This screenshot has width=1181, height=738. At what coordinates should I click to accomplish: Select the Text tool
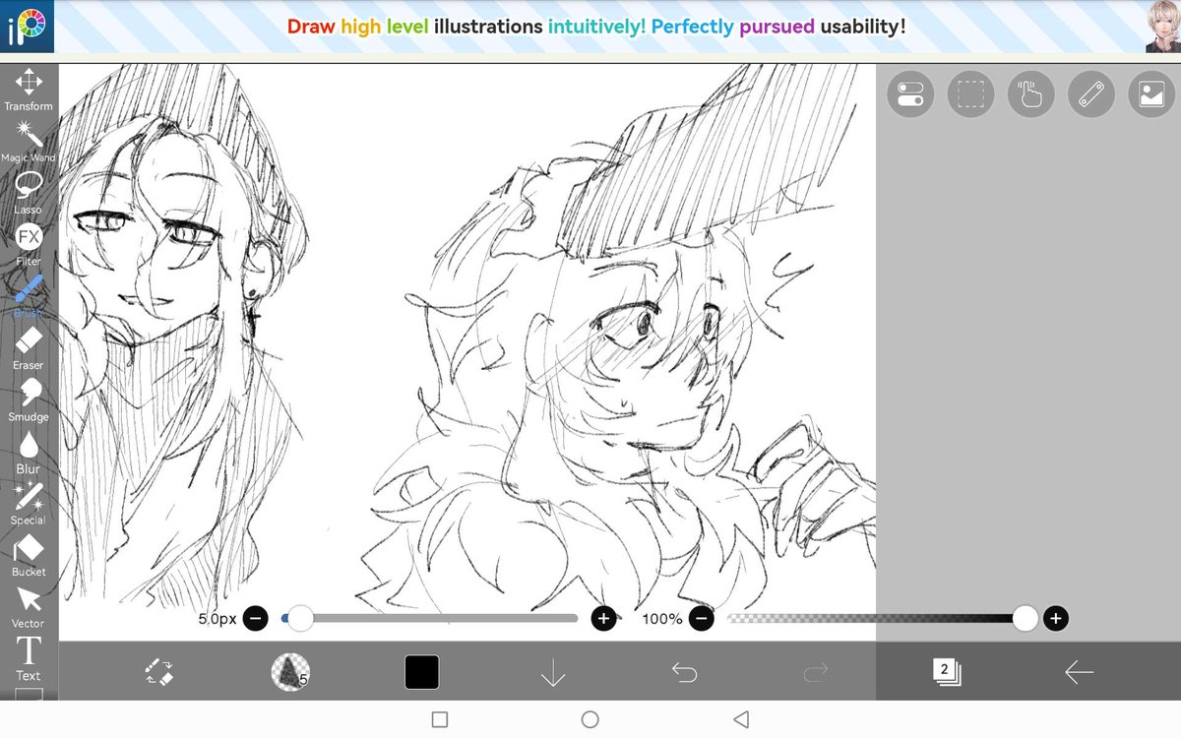pyautogui.click(x=29, y=659)
